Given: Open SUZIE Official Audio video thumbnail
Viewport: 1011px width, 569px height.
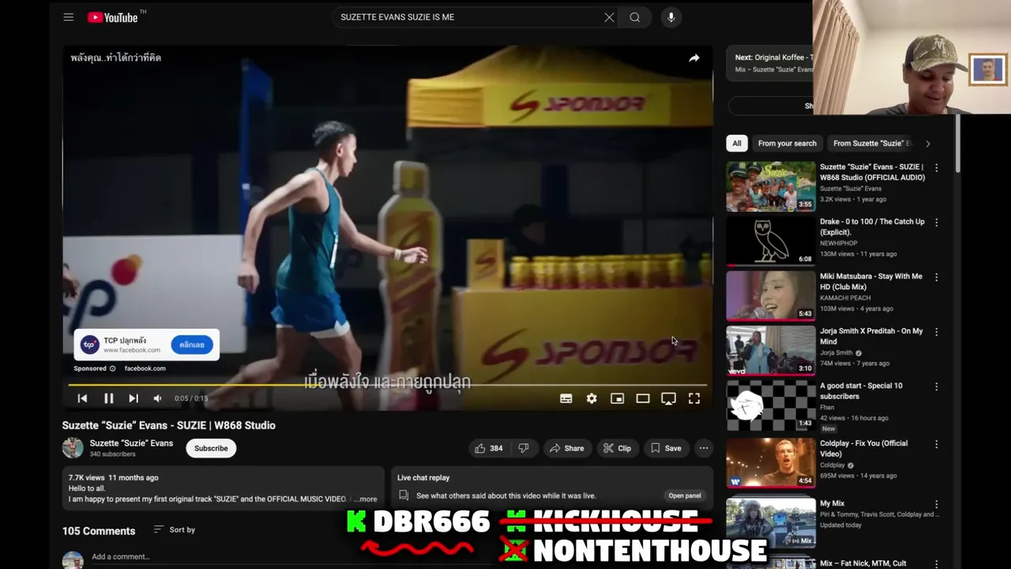Looking at the screenshot, I should pyautogui.click(x=771, y=187).
